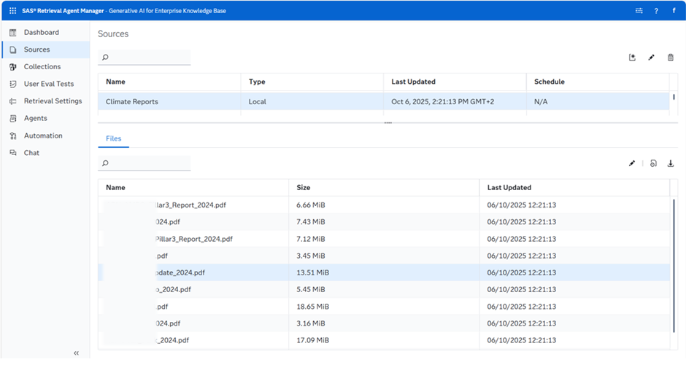Sort files table by Size column

click(304, 188)
